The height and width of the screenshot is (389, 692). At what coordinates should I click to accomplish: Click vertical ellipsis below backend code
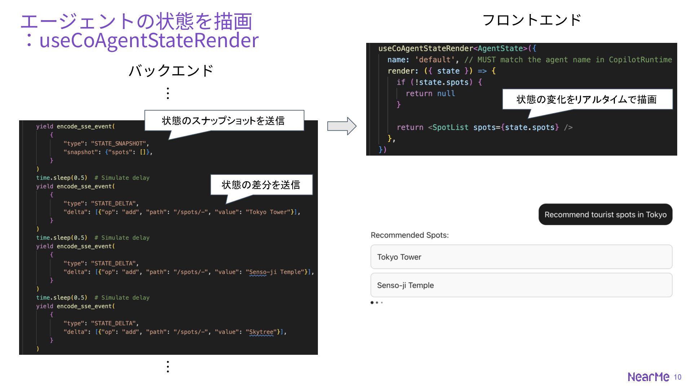168,366
